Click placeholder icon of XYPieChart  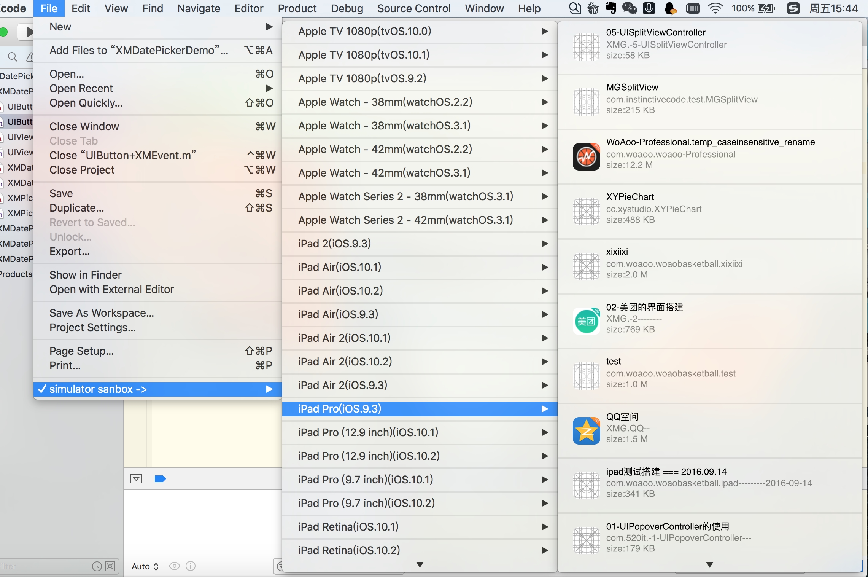tap(586, 211)
